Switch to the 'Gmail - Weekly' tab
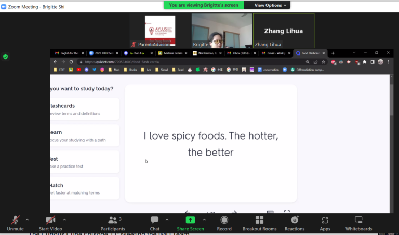The image size is (399, 235). pos(275,53)
